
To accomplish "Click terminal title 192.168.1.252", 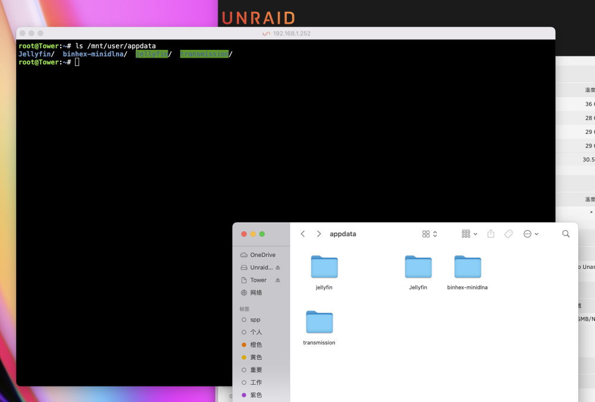I will [292, 33].
